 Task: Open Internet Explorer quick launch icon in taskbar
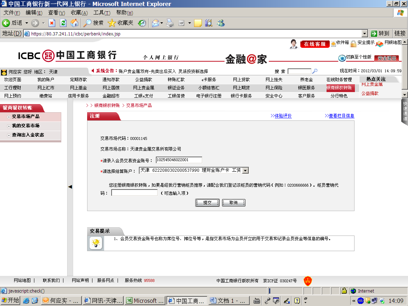coord(26,301)
